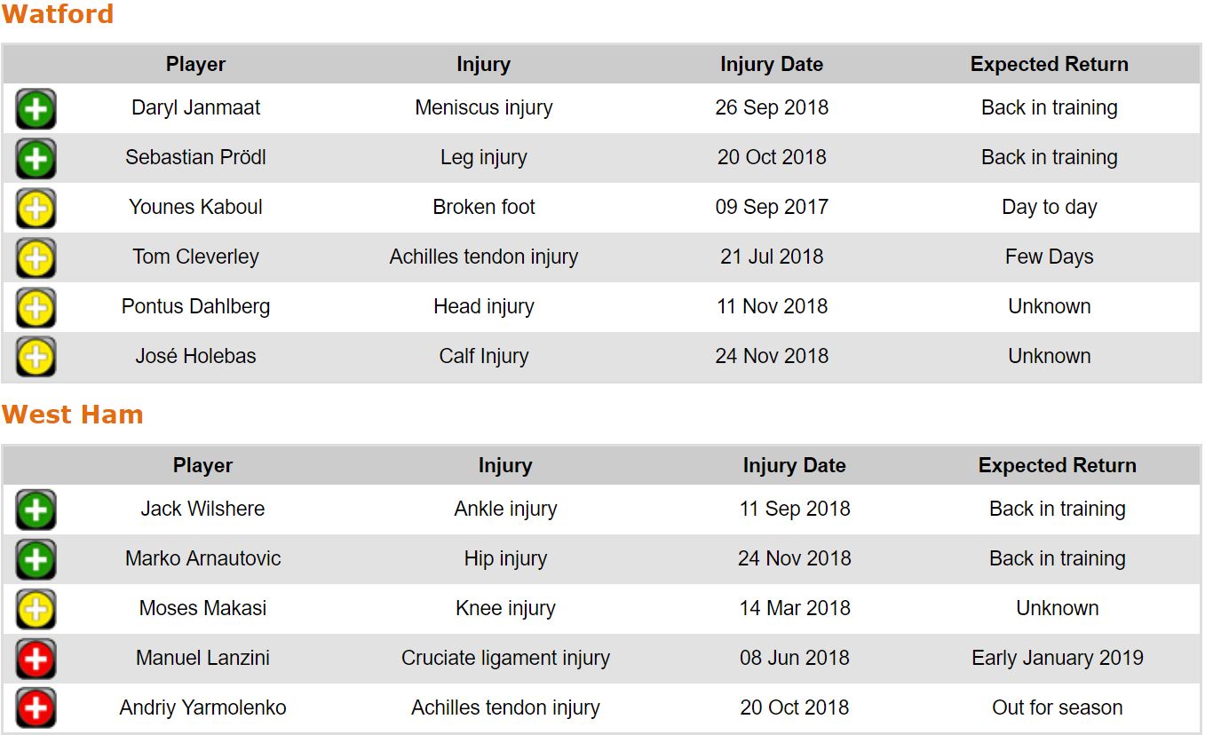Click yellow status icon beside Tom Cleverley
1205x735 pixels.
click(x=36, y=258)
